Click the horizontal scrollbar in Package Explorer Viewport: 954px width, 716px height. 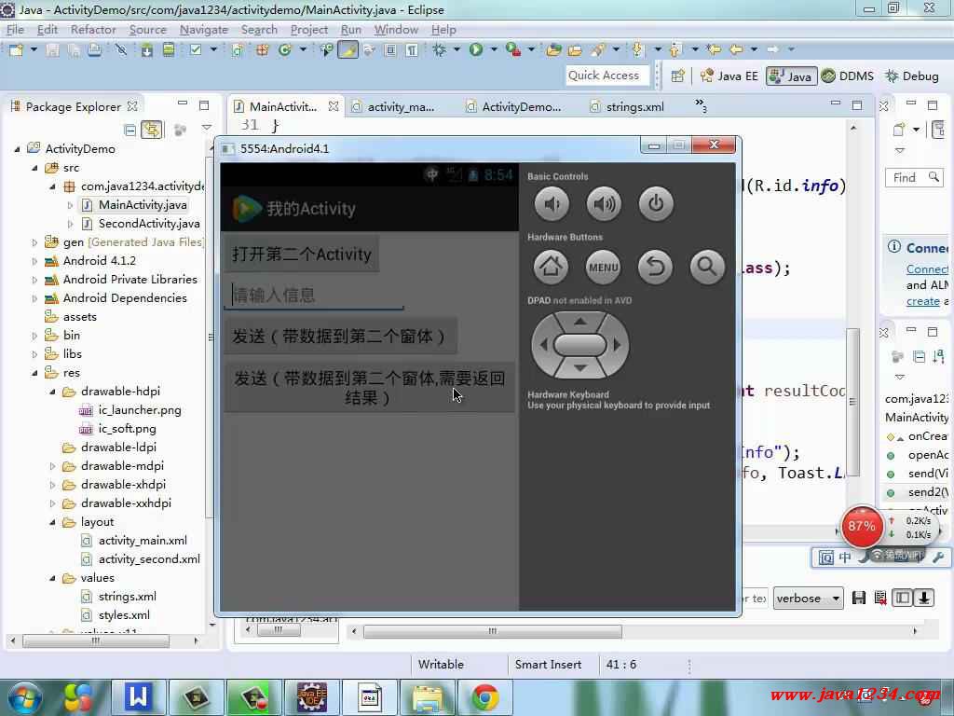pos(96,640)
